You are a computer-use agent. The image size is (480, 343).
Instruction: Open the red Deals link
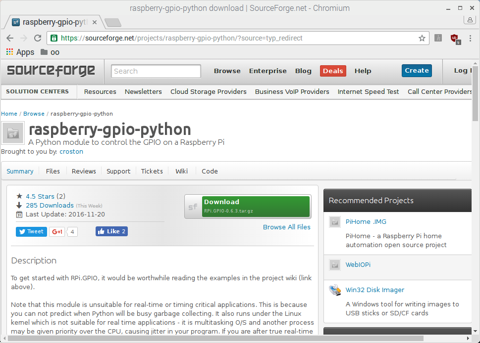pos(333,71)
